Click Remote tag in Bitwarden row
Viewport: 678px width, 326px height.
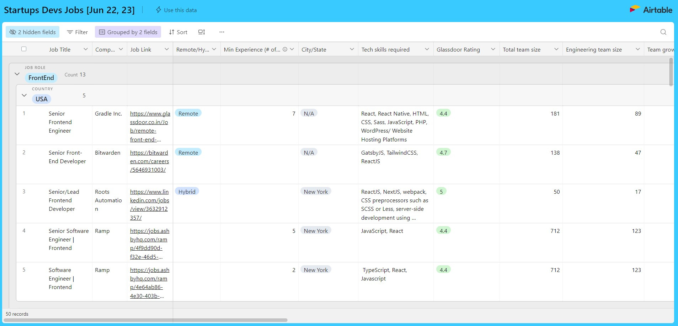pyautogui.click(x=188, y=152)
